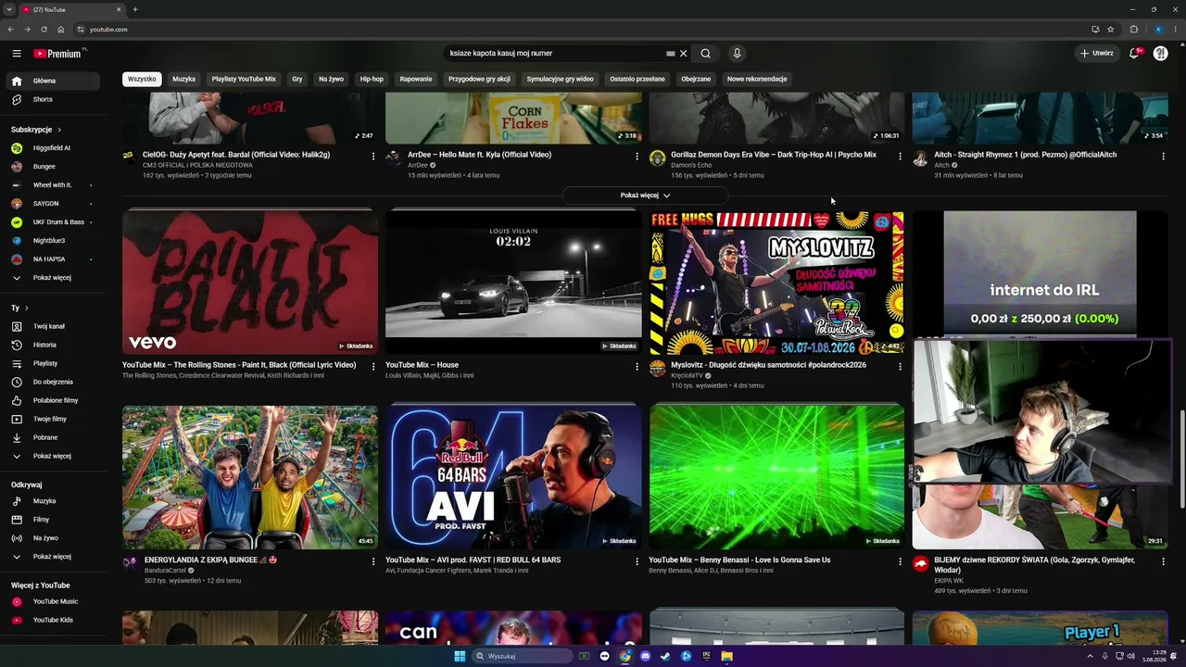The image size is (1186, 667).
Task: Select the Wszystko filter chip
Action: coord(142,79)
